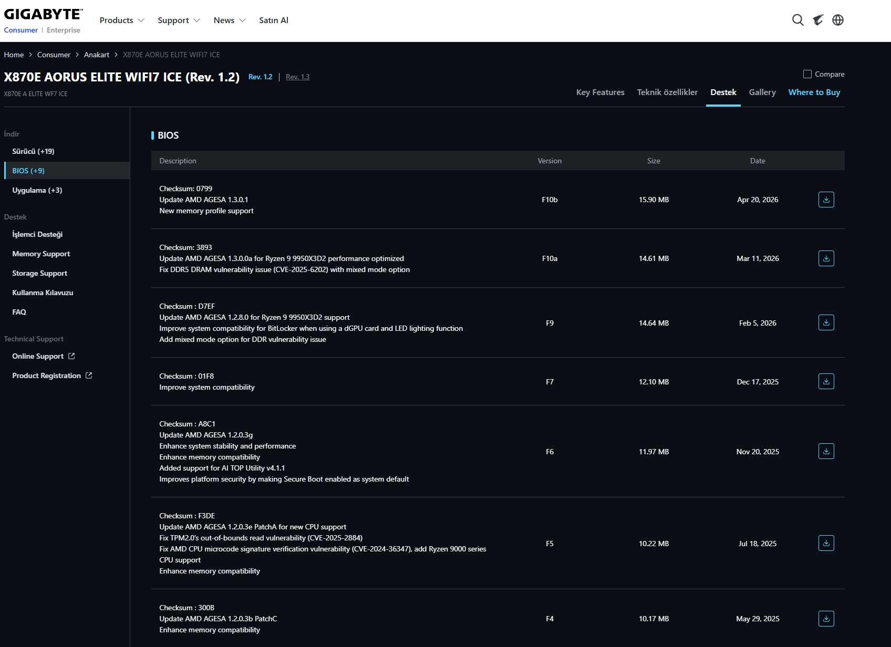Click the Version column header
The image size is (891, 647).
click(550, 161)
